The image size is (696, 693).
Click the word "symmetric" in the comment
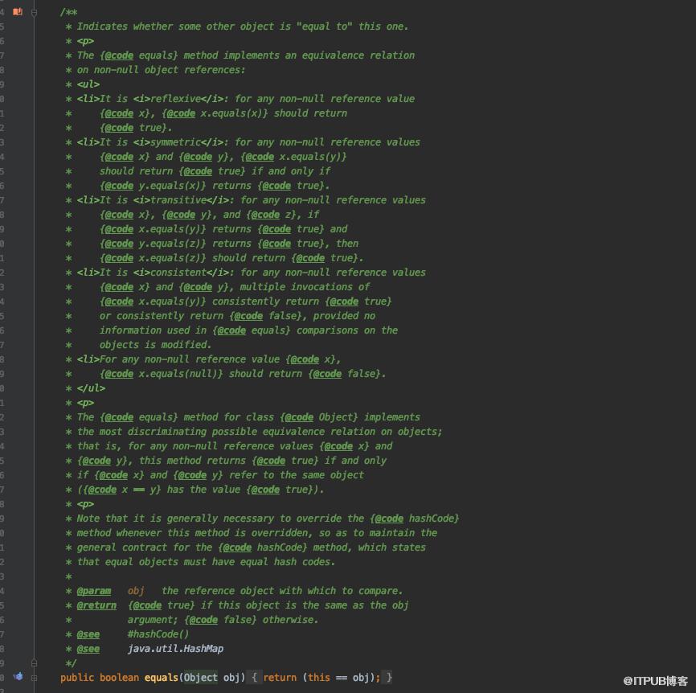click(175, 142)
